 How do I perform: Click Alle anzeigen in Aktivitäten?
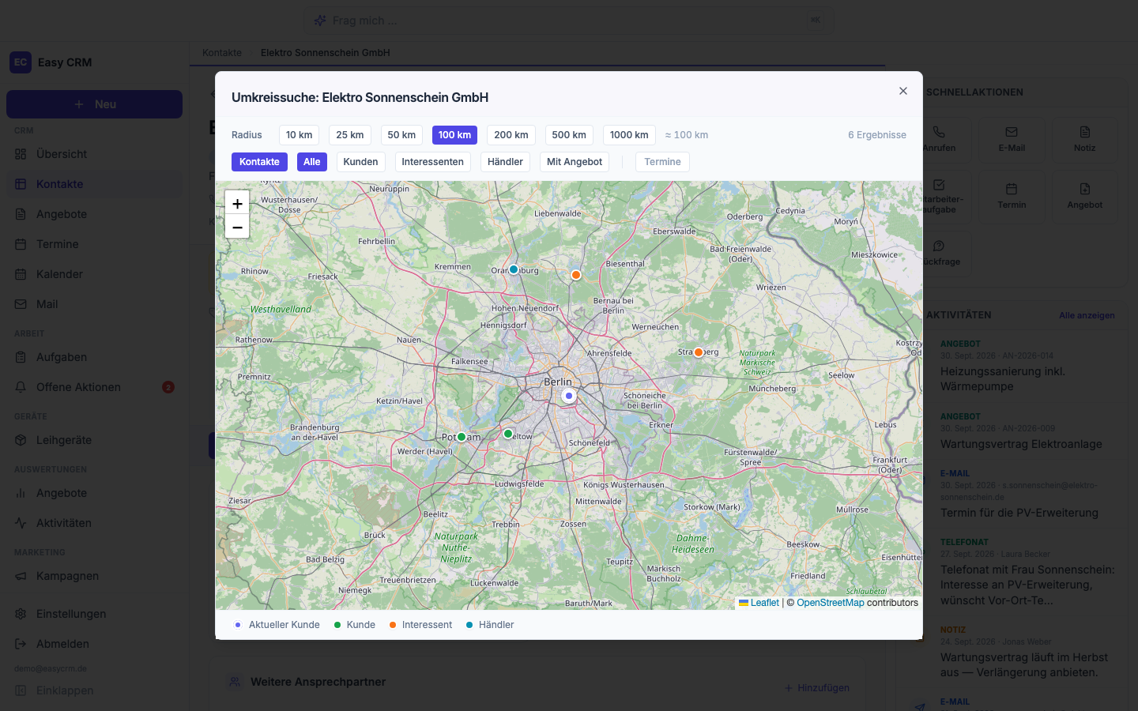pos(1087,315)
